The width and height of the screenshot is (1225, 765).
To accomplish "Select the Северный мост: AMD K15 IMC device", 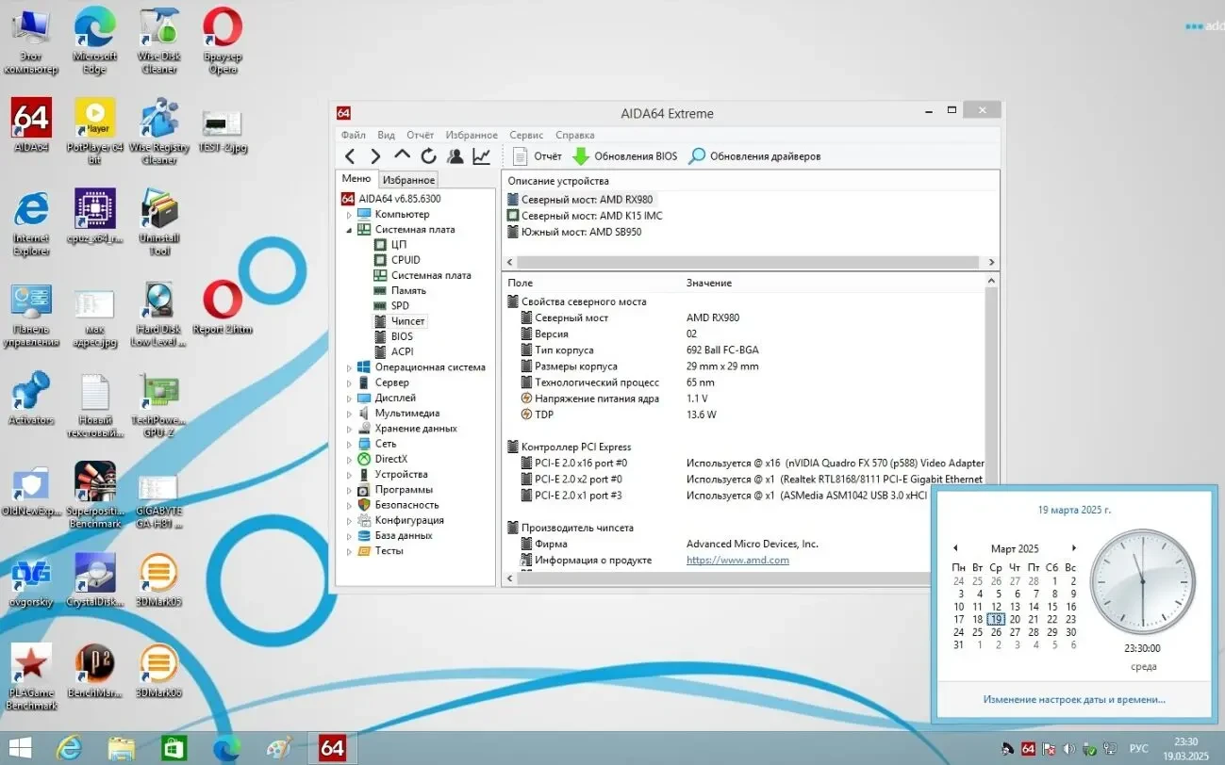I will click(585, 216).
